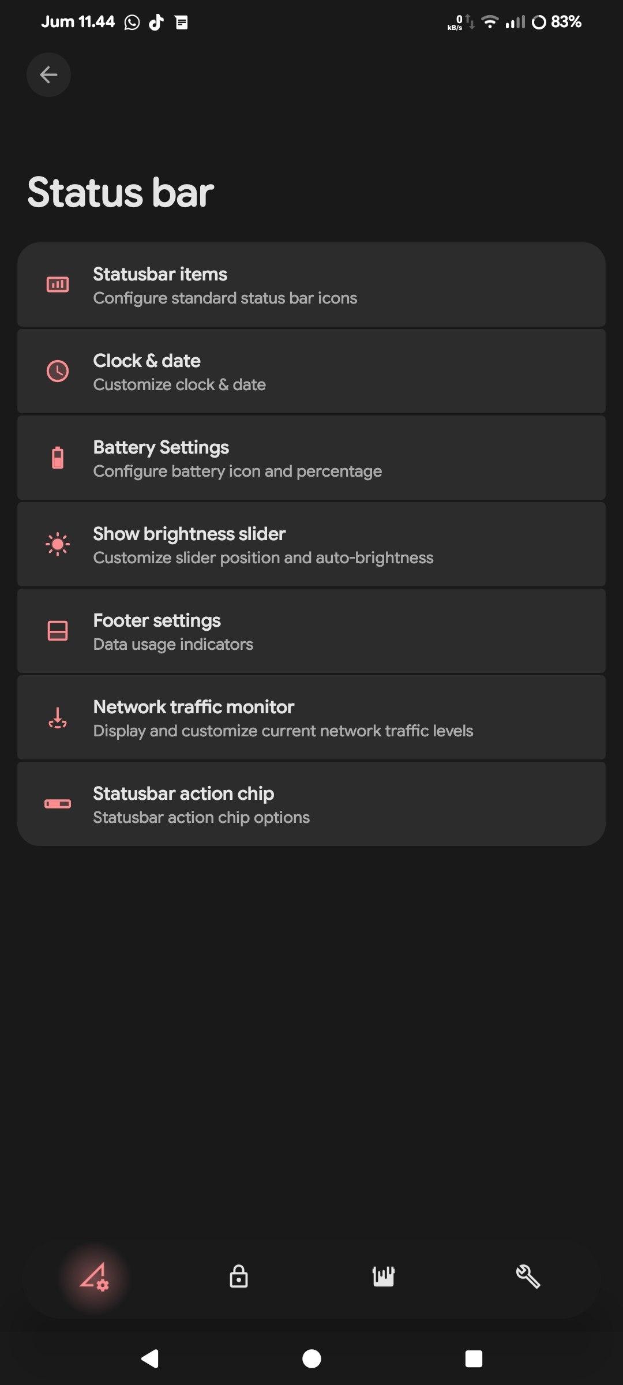The width and height of the screenshot is (623, 1385).
Task: Tap the battery icon beside Battery Settings
Action: (x=58, y=458)
